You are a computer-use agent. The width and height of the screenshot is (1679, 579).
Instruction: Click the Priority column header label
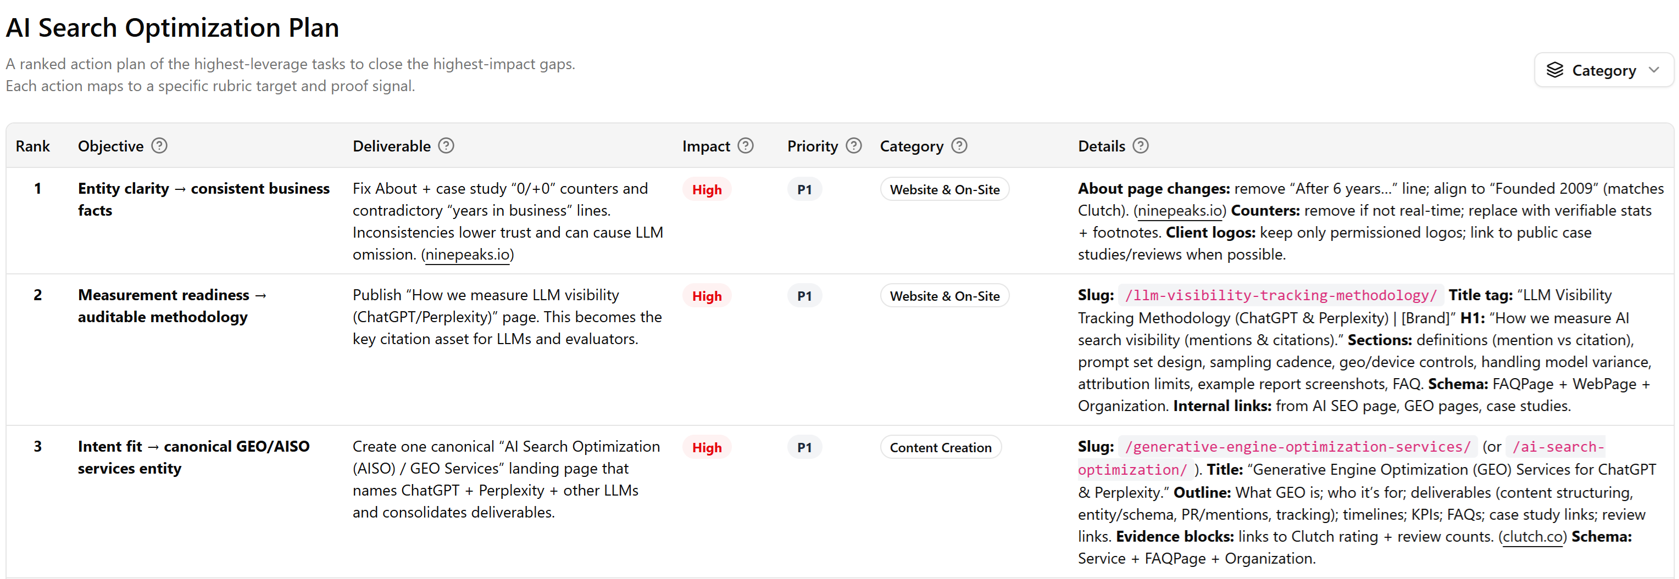pos(812,146)
